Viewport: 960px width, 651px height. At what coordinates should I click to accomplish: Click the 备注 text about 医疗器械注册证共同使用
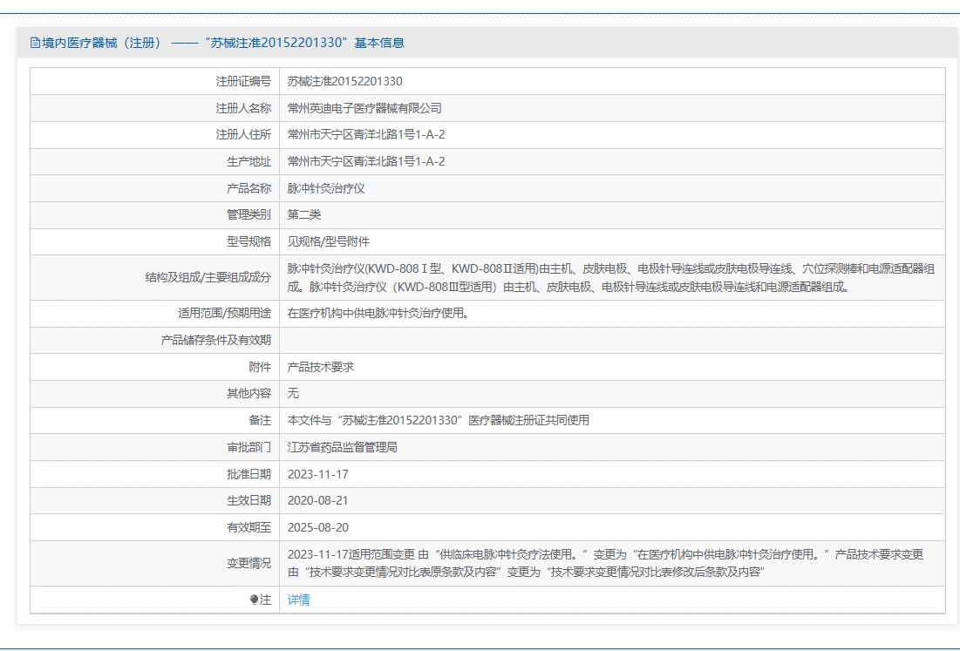pyautogui.click(x=439, y=420)
